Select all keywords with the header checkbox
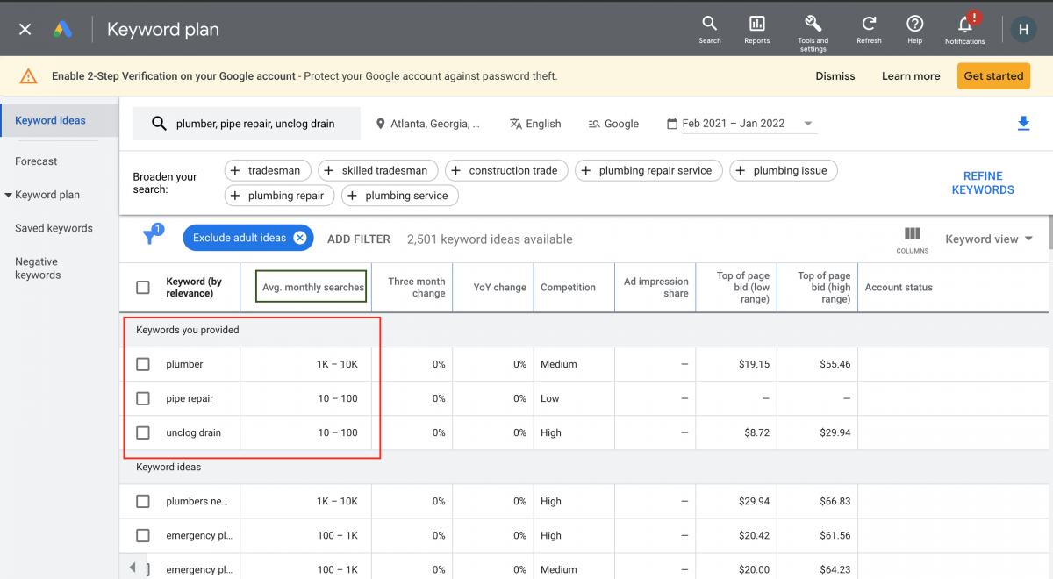The image size is (1053, 579). click(x=143, y=287)
